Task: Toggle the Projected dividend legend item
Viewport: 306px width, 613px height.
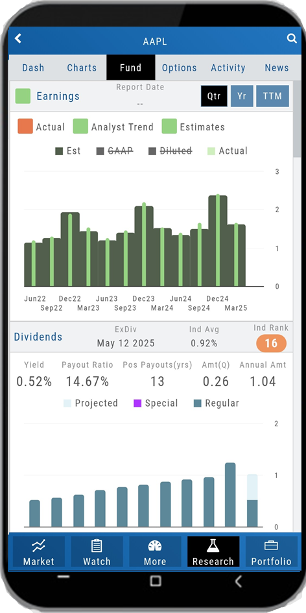Action: click(x=91, y=403)
